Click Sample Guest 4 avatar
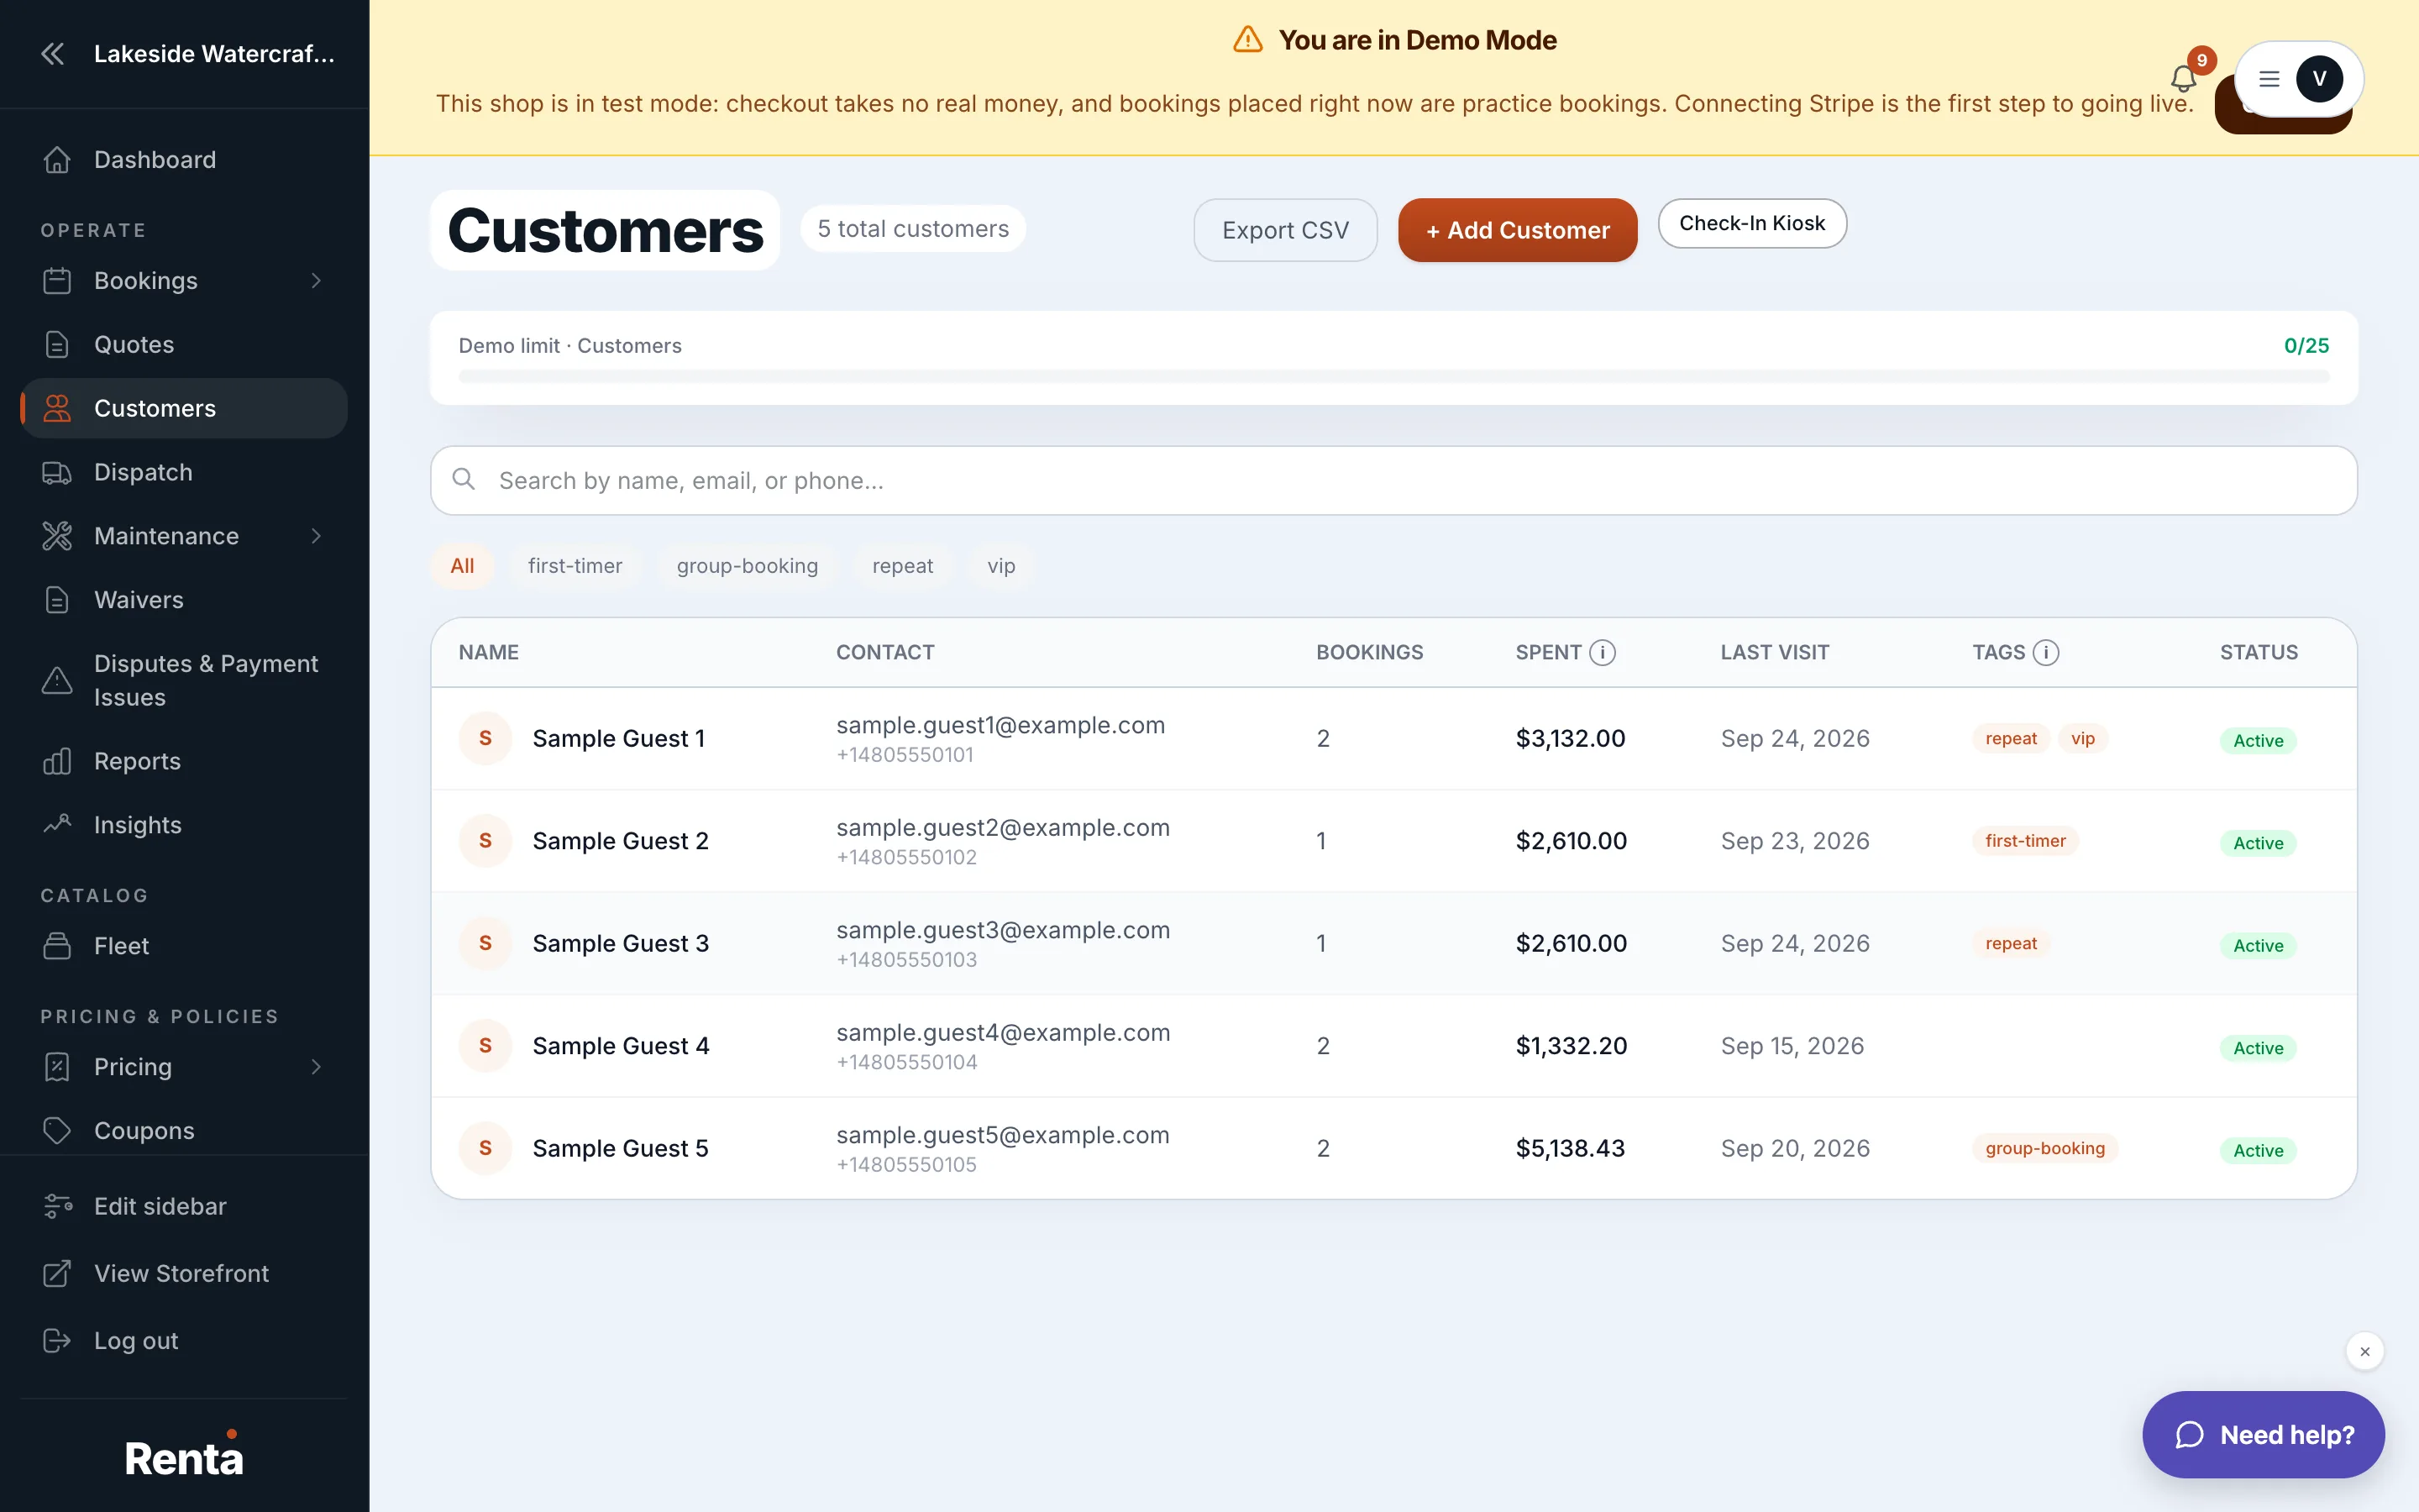Viewport: 2419px width, 1512px height. [x=485, y=1045]
